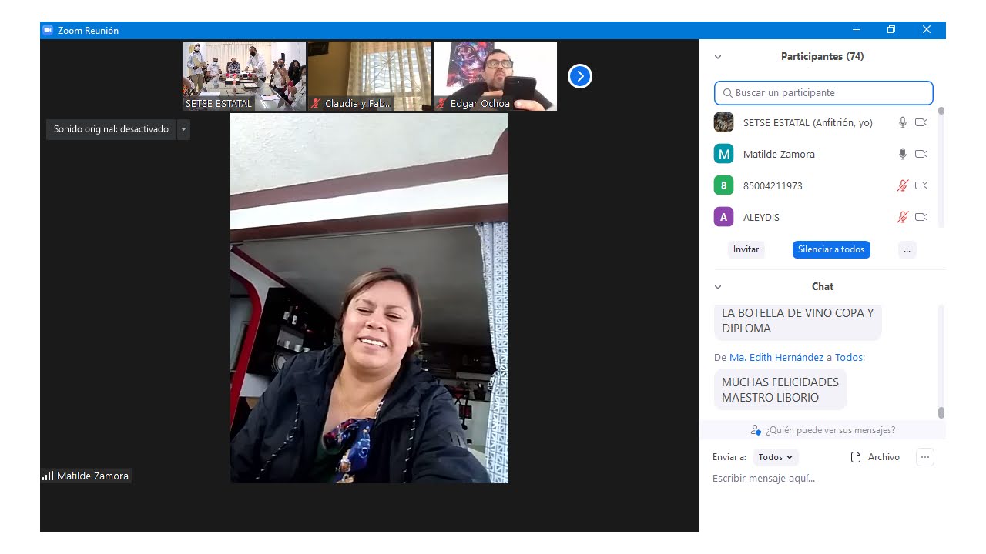Open more options next to Silenciar a todos
The height and width of the screenshot is (554, 986).
907,249
